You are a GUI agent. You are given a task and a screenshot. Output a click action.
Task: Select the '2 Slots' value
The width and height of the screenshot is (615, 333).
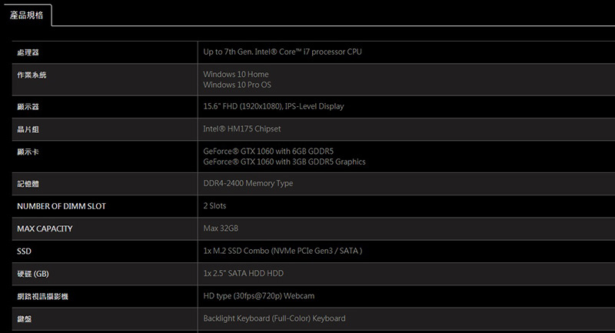[214, 205]
